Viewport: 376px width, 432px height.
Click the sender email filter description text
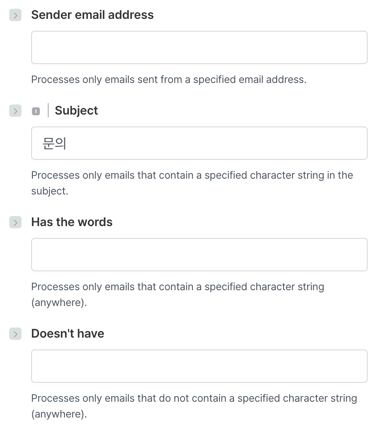pyautogui.click(x=169, y=79)
